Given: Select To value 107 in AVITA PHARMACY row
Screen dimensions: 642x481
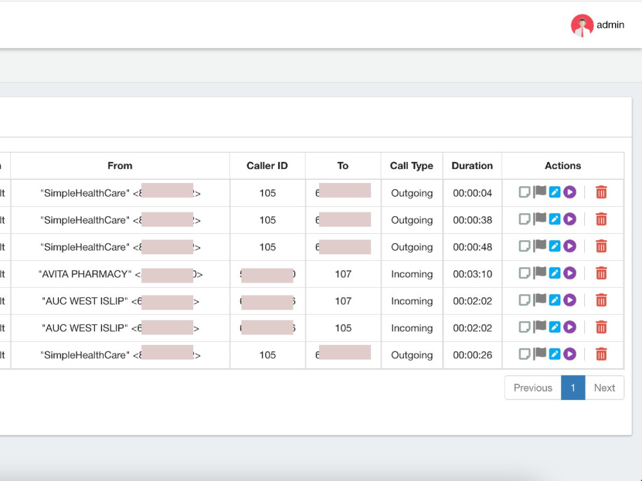Looking at the screenshot, I should pos(343,274).
